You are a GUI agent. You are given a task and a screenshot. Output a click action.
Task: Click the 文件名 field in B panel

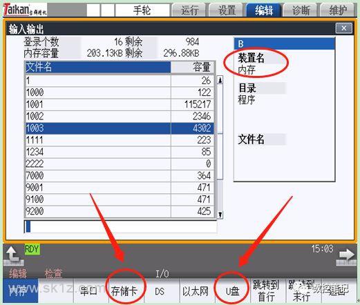pyautogui.click(x=261, y=139)
